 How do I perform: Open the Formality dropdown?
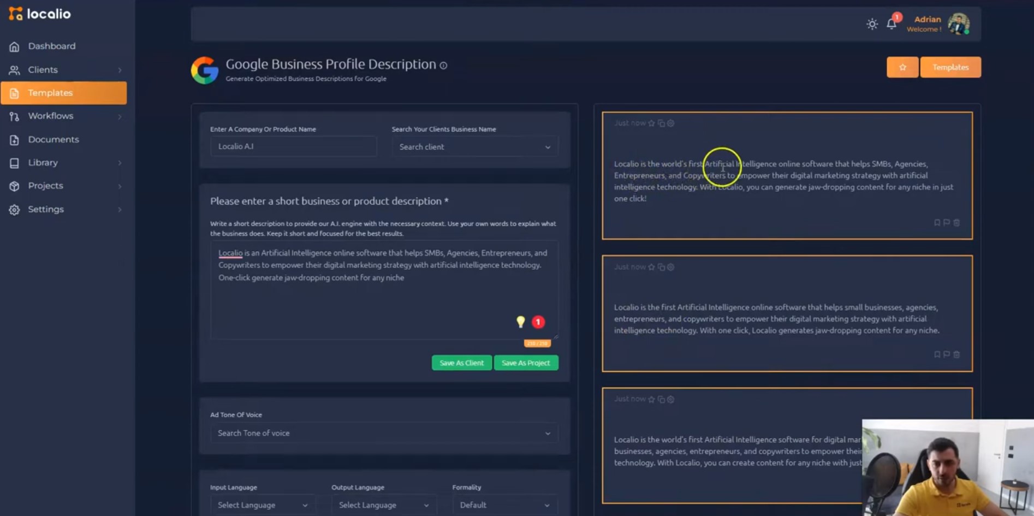click(x=505, y=505)
